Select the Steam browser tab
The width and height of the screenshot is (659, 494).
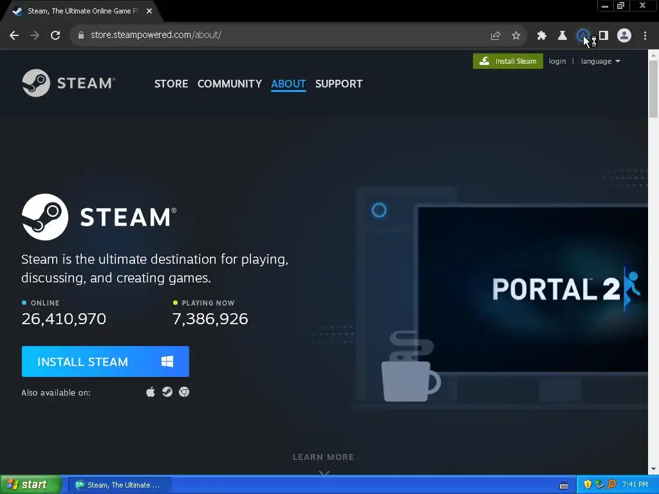[82, 12]
